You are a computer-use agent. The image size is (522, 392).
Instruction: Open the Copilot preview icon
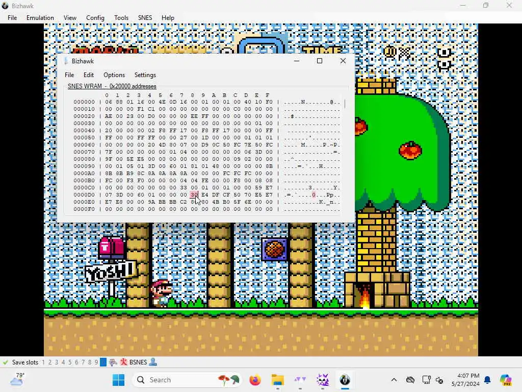coord(506,380)
